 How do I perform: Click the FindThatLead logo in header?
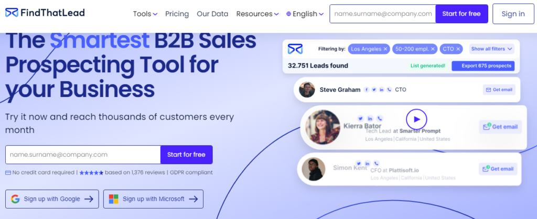45,13
